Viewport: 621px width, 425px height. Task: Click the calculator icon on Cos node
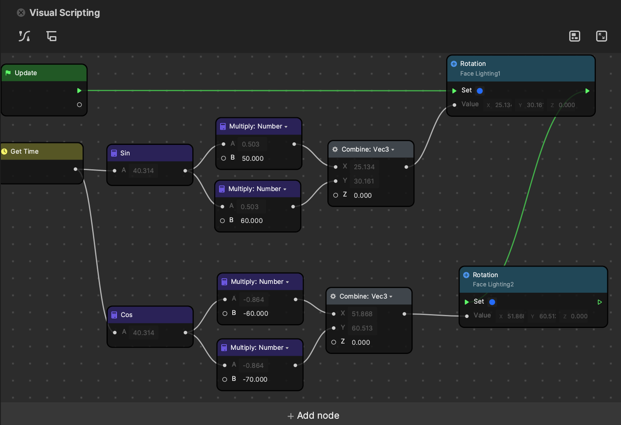[x=114, y=315]
